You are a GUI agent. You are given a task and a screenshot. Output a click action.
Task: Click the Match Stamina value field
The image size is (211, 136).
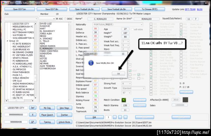point(125,106)
